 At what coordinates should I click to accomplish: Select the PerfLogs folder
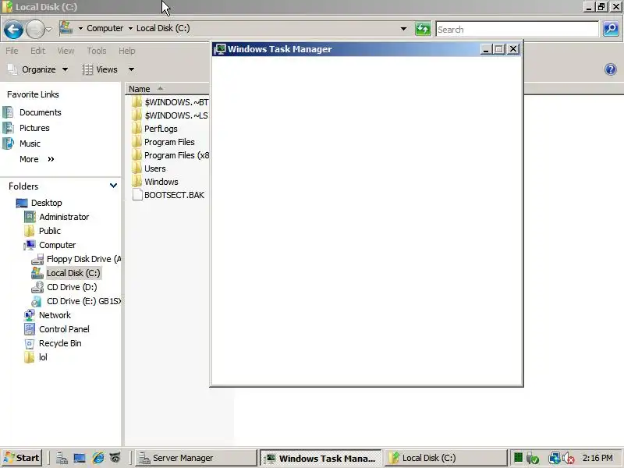(161, 129)
